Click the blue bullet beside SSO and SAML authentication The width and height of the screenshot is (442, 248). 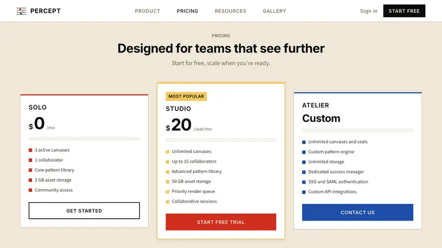point(304,182)
